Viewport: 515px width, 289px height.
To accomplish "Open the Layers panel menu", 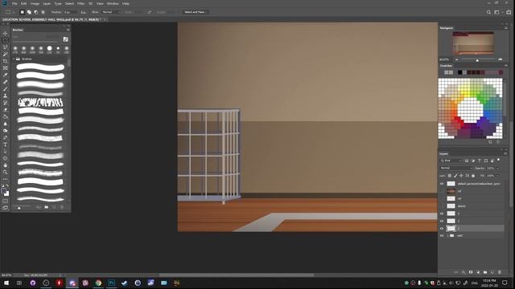I will [x=505, y=153].
